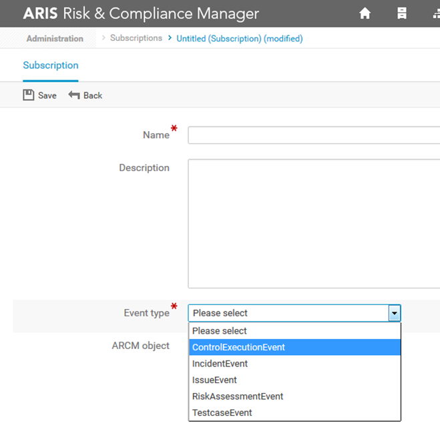Focus the Name input field
Screen dimensions: 440x446
point(314,135)
